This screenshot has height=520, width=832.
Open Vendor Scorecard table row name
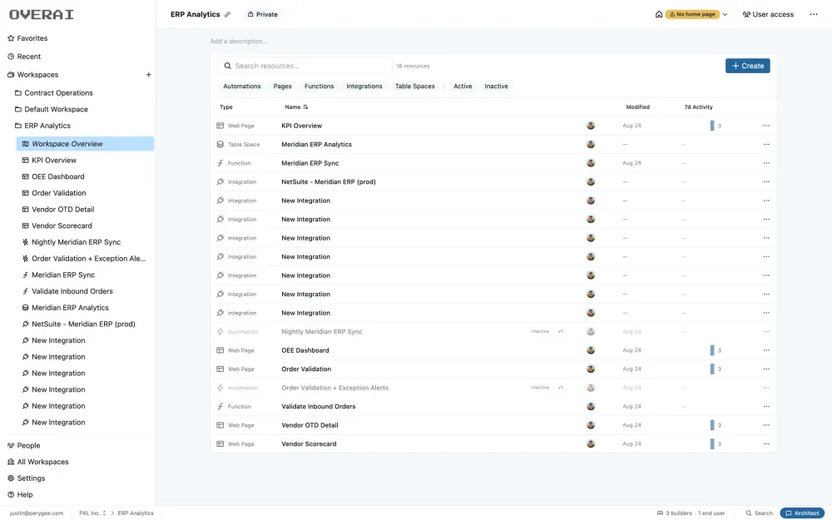tap(309, 444)
